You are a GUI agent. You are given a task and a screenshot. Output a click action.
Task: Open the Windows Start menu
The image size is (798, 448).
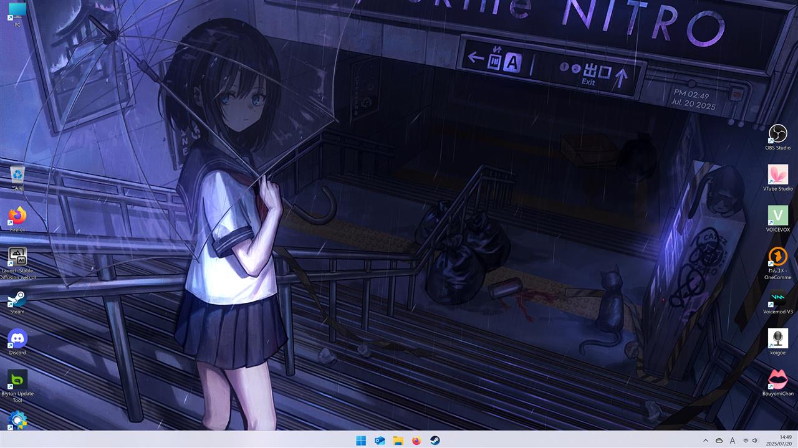361,441
